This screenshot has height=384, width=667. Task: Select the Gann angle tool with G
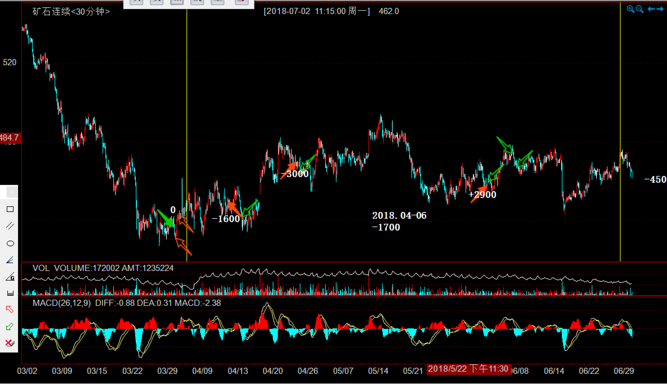[10, 277]
